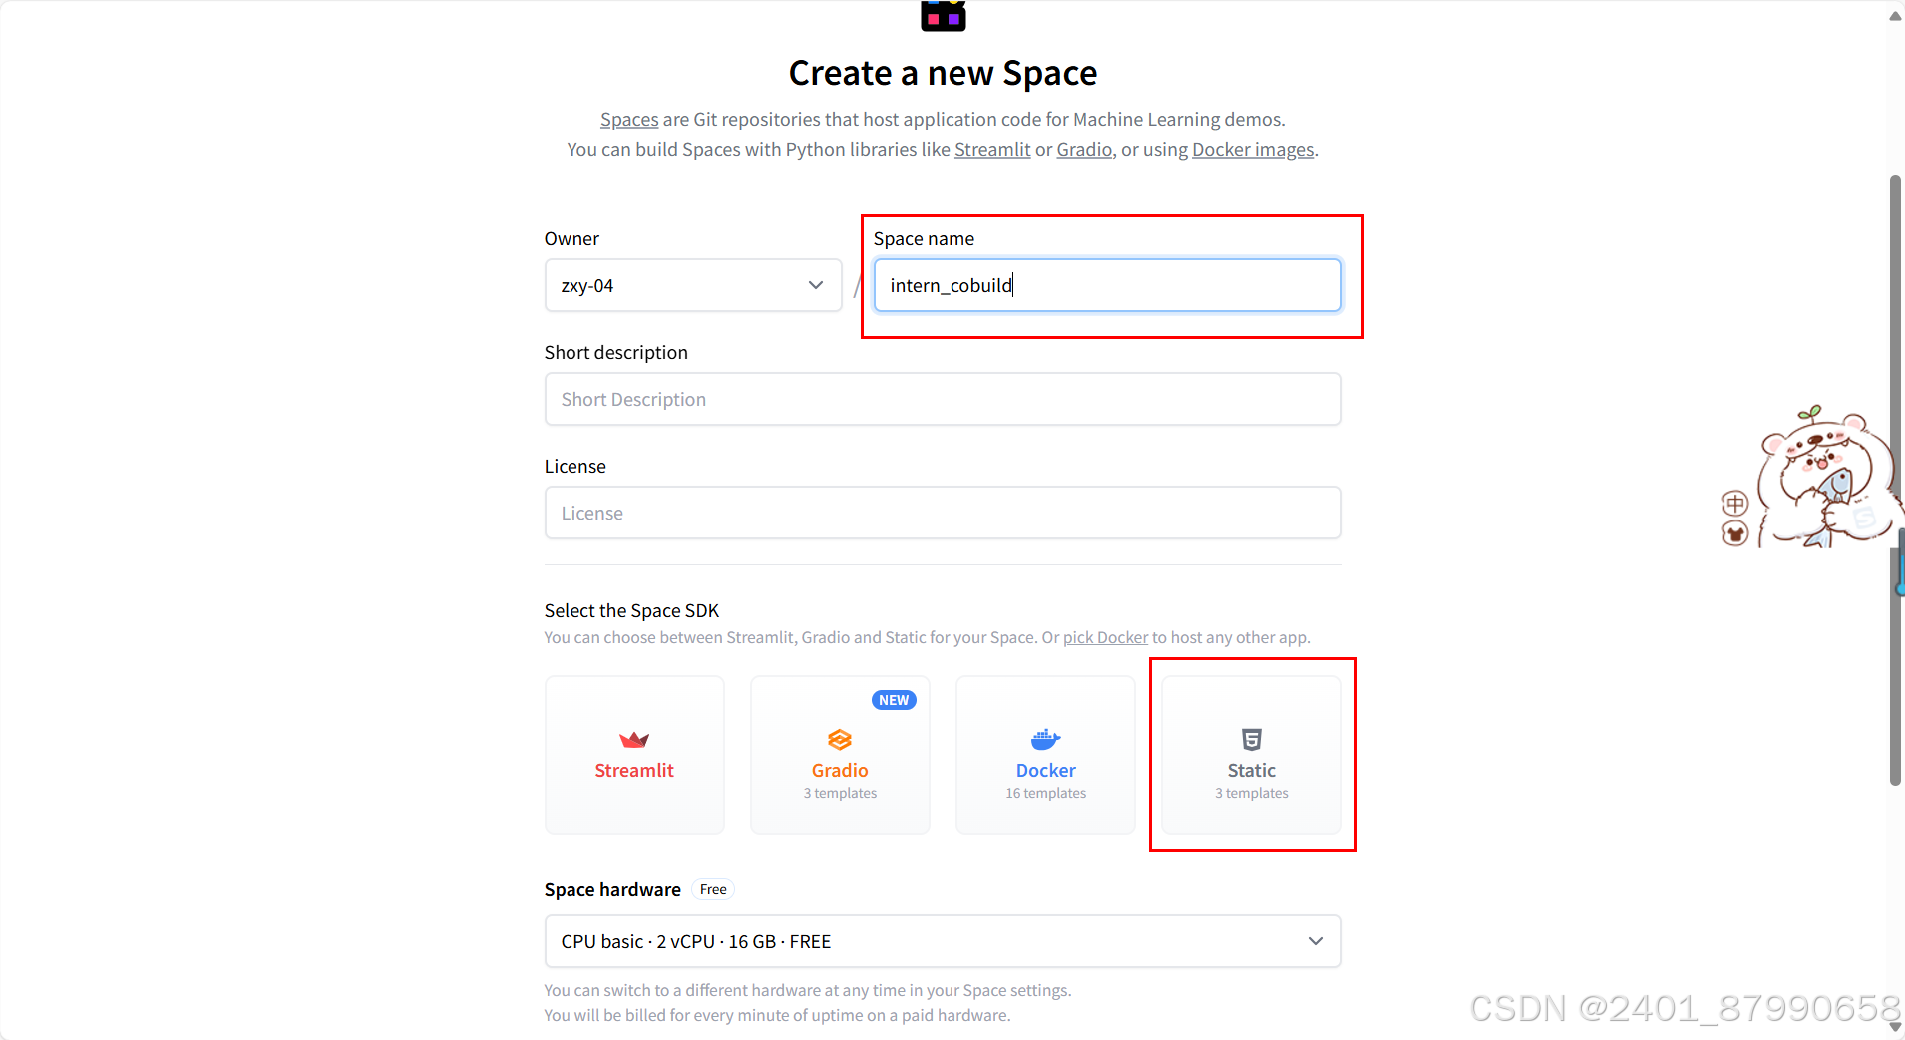Click the 3 templates text under Static
The image size is (1905, 1040).
(1252, 793)
